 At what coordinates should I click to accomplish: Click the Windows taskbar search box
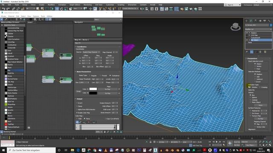point(31,150)
